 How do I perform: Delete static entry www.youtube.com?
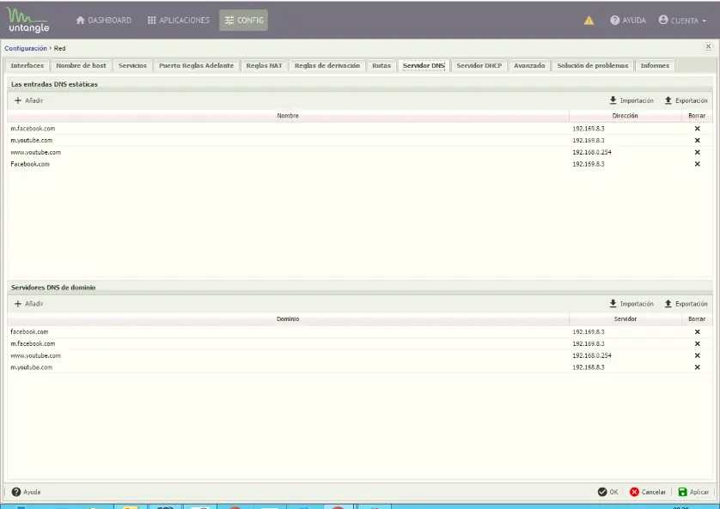click(697, 152)
